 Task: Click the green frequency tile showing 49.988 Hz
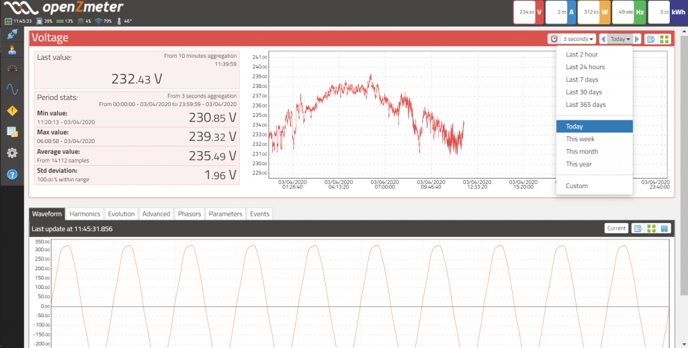click(x=629, y=12)
